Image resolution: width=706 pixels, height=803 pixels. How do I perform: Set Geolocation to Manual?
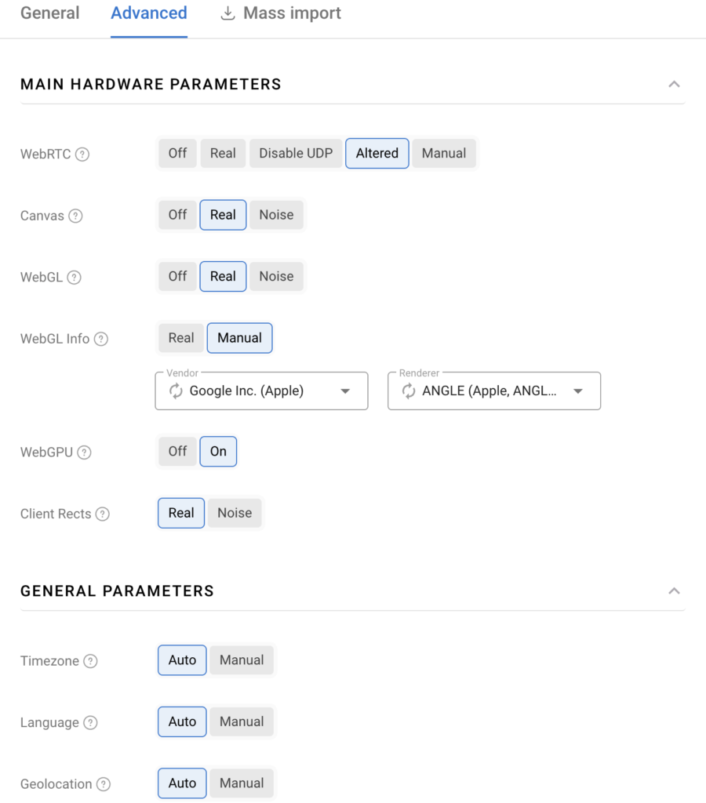[x=242, y=783]
